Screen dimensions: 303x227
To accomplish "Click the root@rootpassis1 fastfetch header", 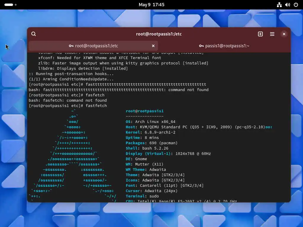I will pos(144,111).
